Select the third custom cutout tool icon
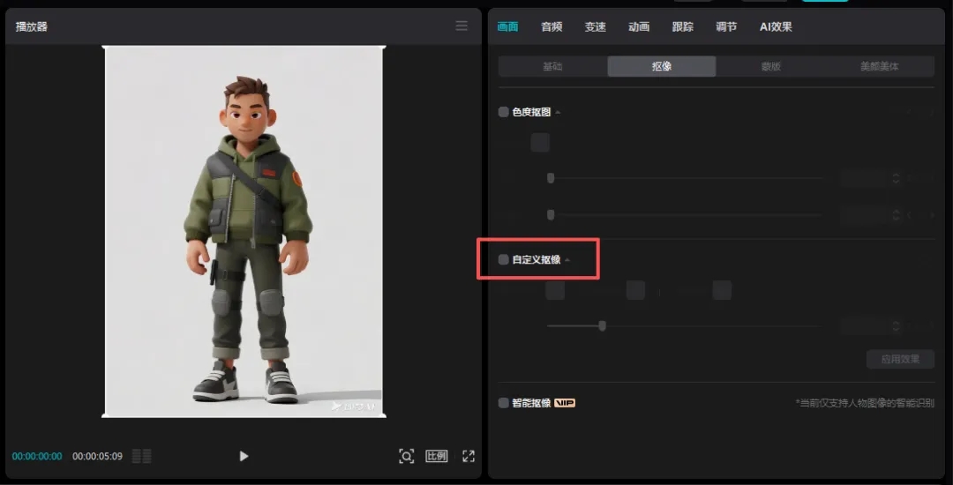 [722, 290]
